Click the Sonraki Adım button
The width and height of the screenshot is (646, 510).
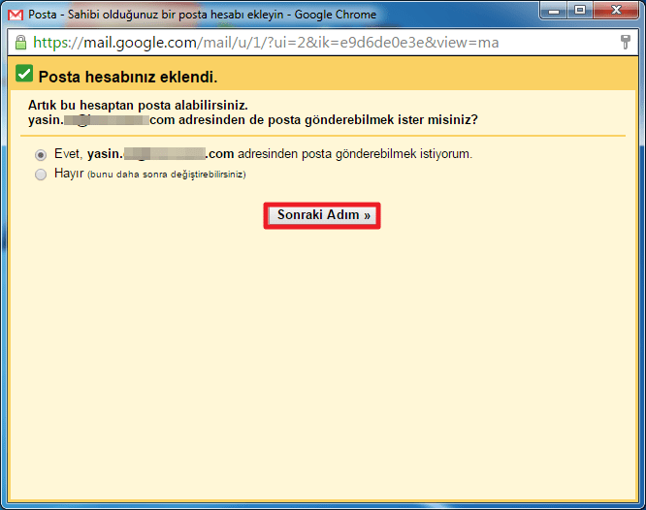[322, 215]
